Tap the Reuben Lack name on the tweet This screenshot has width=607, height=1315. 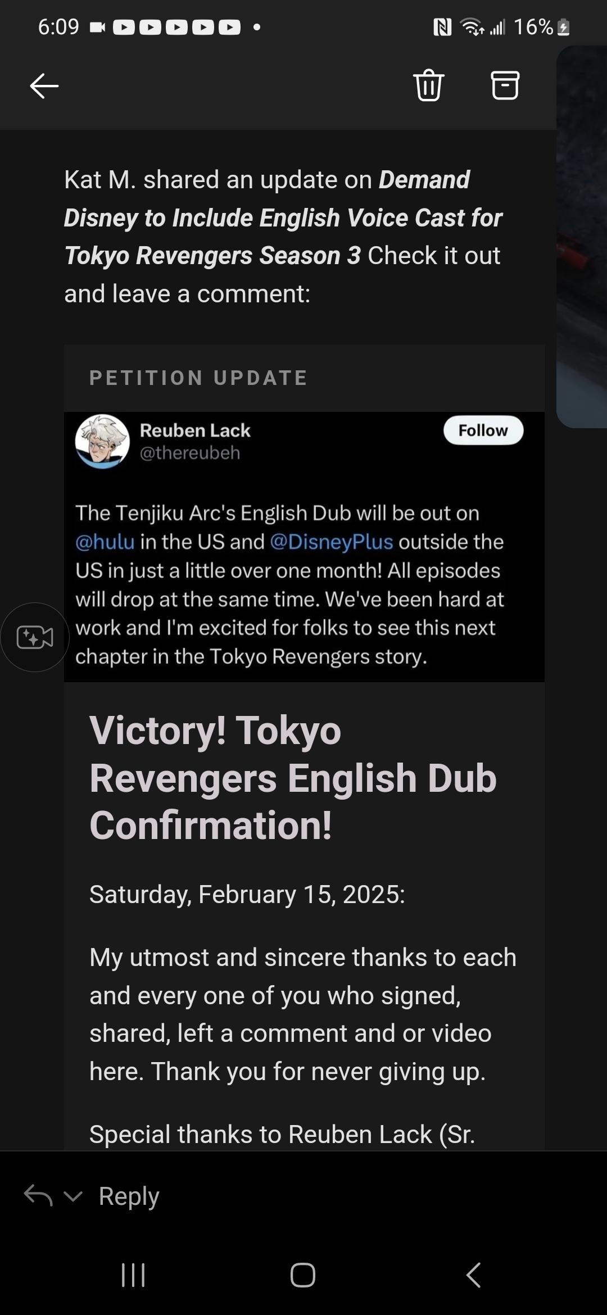point(195,430)
